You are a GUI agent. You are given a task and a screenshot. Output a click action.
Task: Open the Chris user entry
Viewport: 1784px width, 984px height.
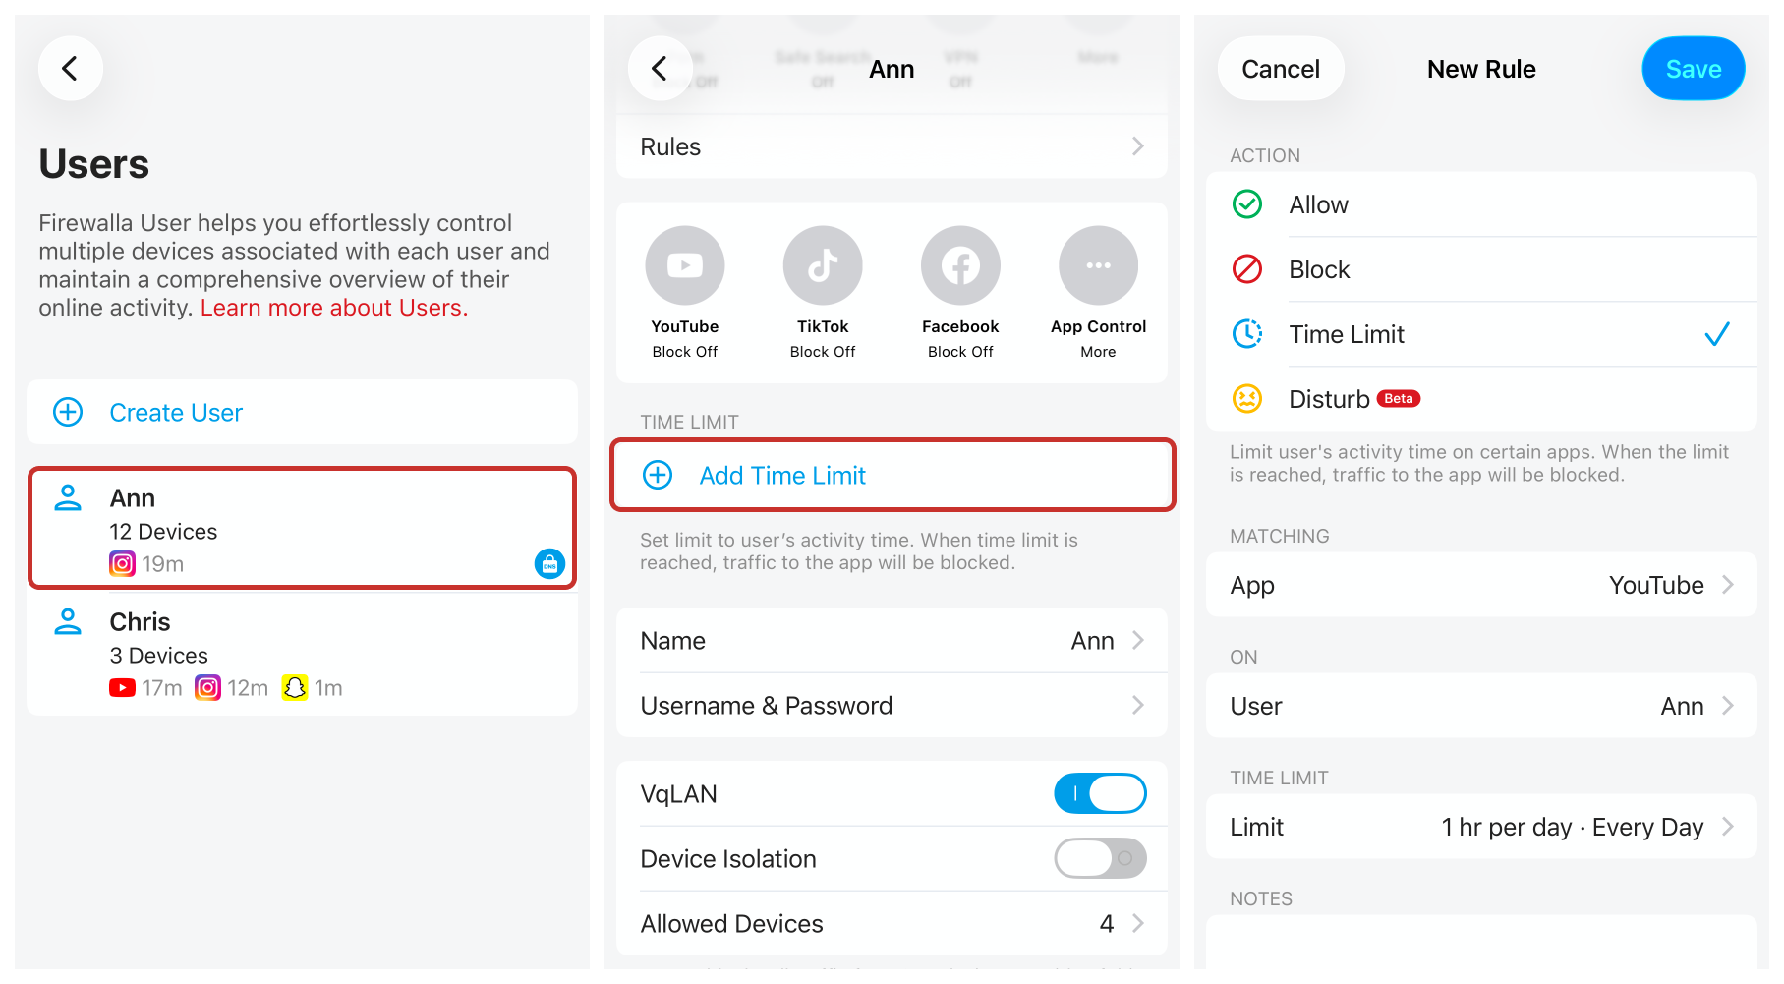click(302, 655)
